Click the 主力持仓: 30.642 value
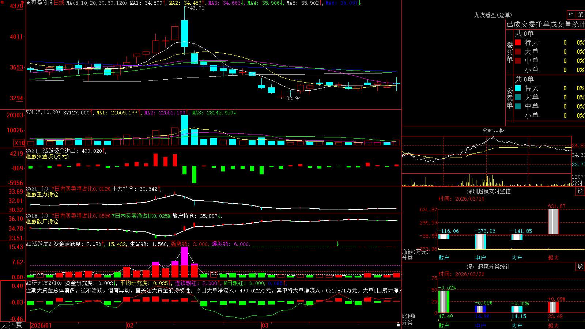This screenshot has height=329, width=585. click(135, 189)
